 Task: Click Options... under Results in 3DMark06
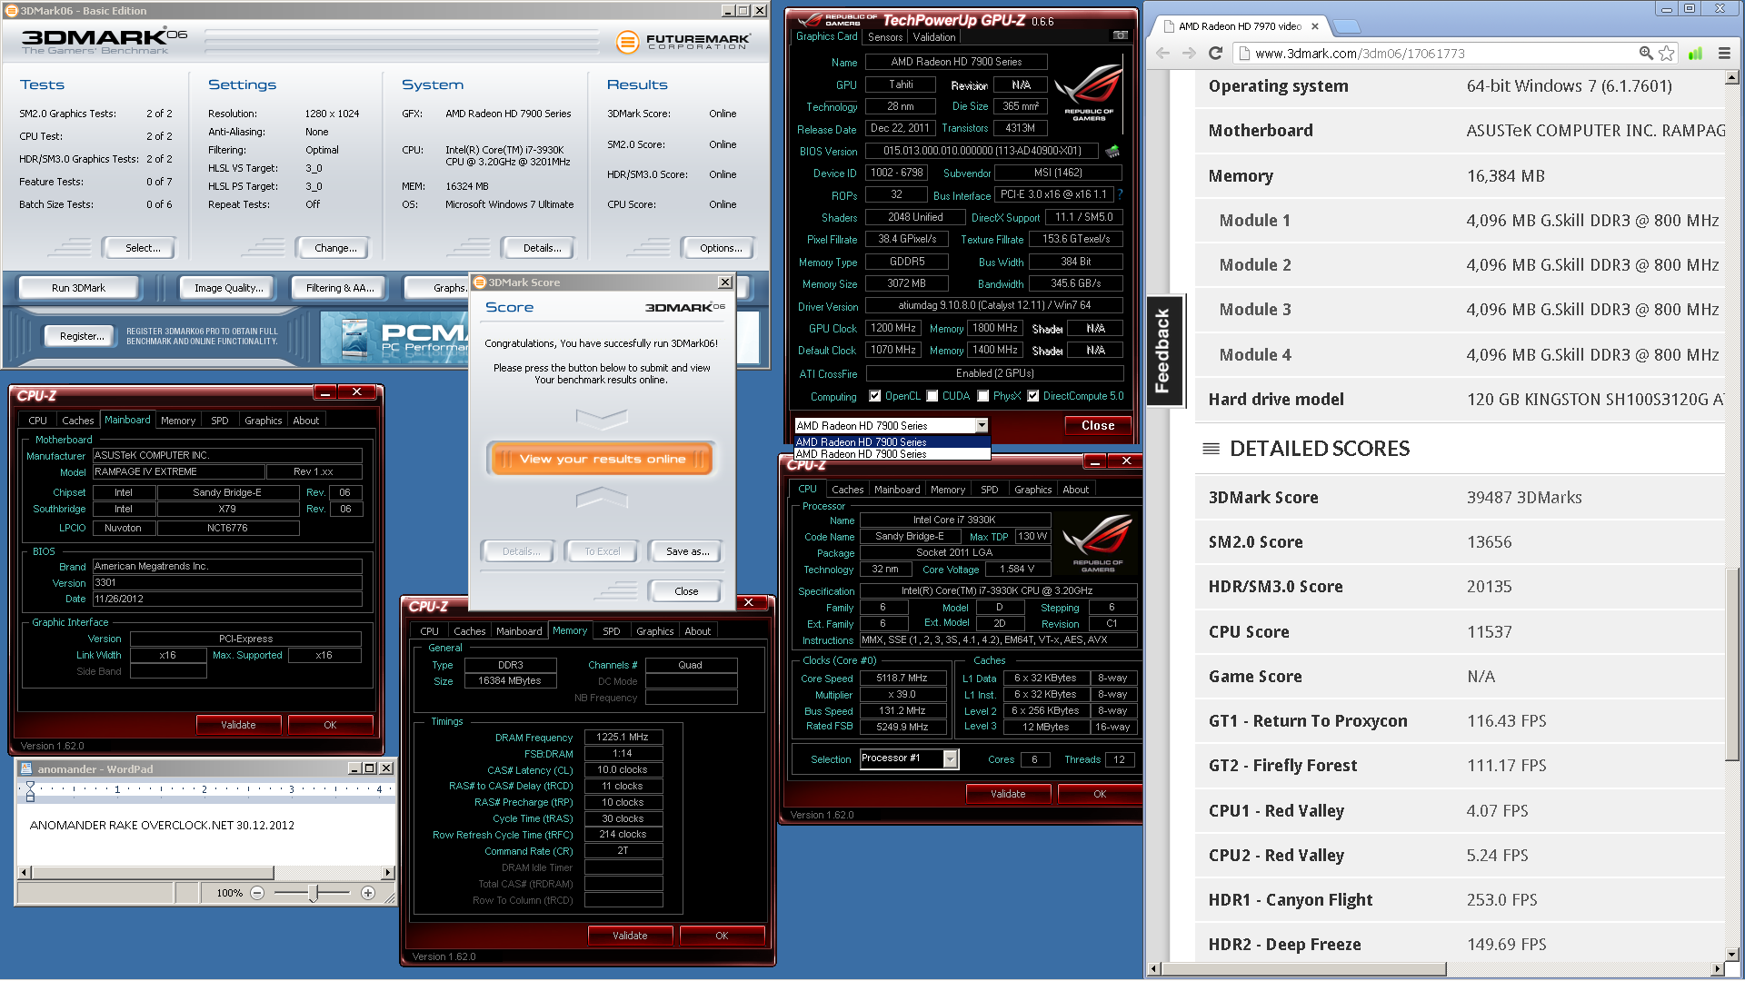(721, 248)
